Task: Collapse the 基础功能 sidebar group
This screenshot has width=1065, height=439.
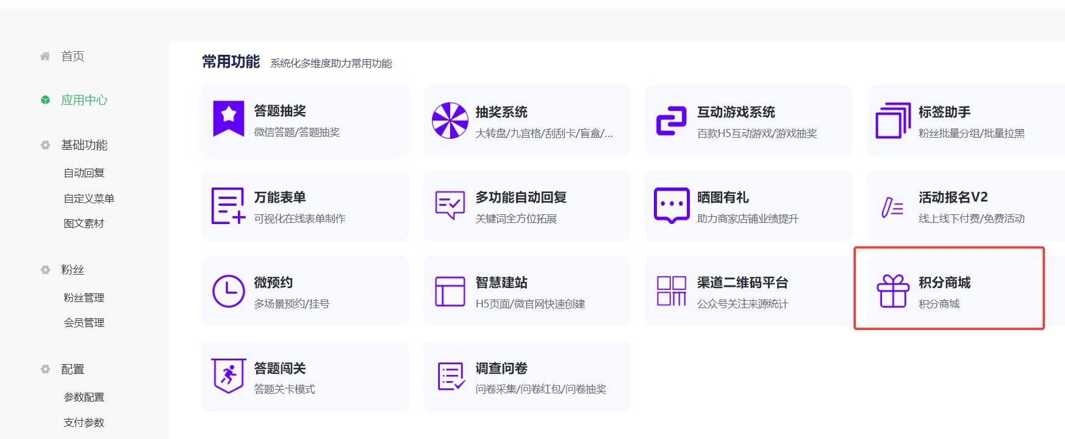Action: coord(84,145)
